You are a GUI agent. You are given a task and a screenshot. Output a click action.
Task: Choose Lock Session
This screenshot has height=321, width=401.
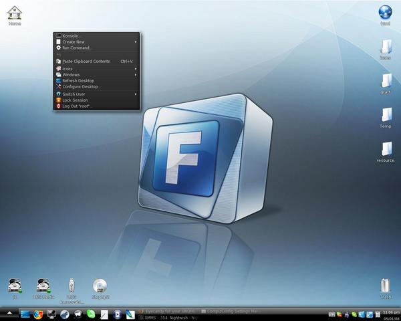tap(97, 100)
